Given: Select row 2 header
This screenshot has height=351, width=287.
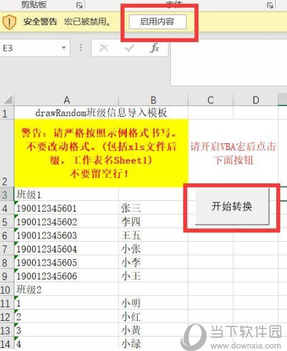Looking at the screenshot, I should point(7,153).
